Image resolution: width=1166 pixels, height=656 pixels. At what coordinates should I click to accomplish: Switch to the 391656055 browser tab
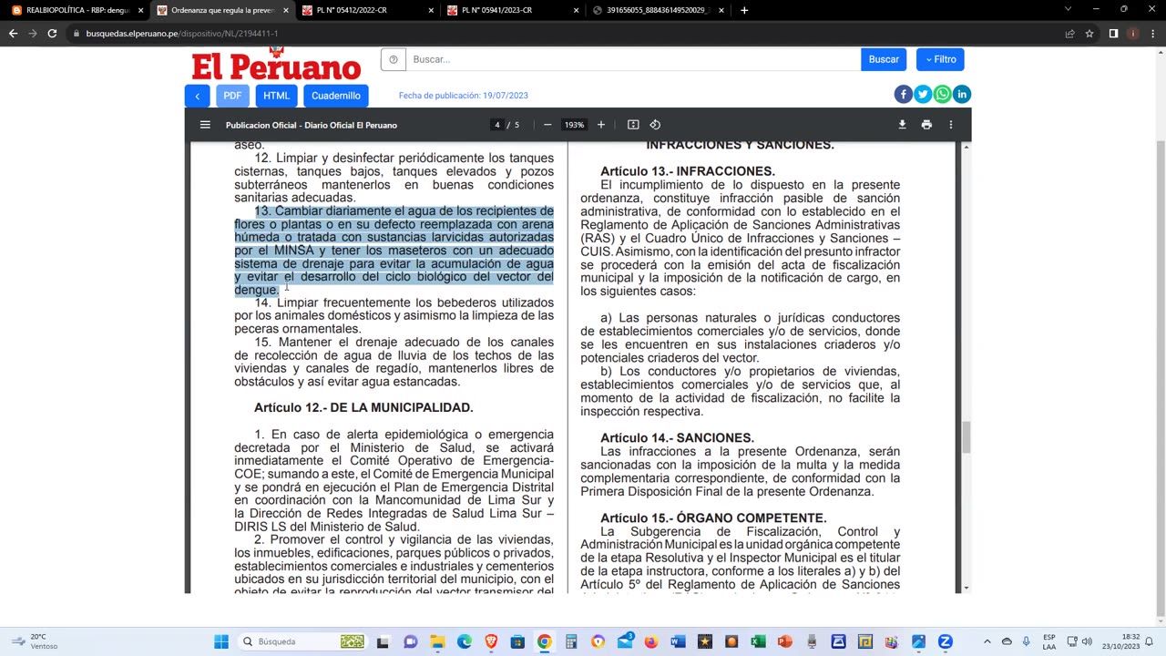(658, 10)
